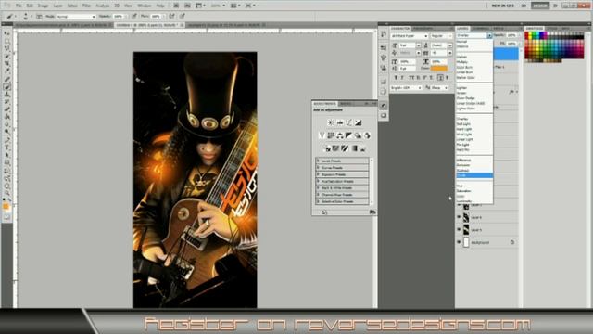Select the Layer 6 thumbnail

(466, 217)
